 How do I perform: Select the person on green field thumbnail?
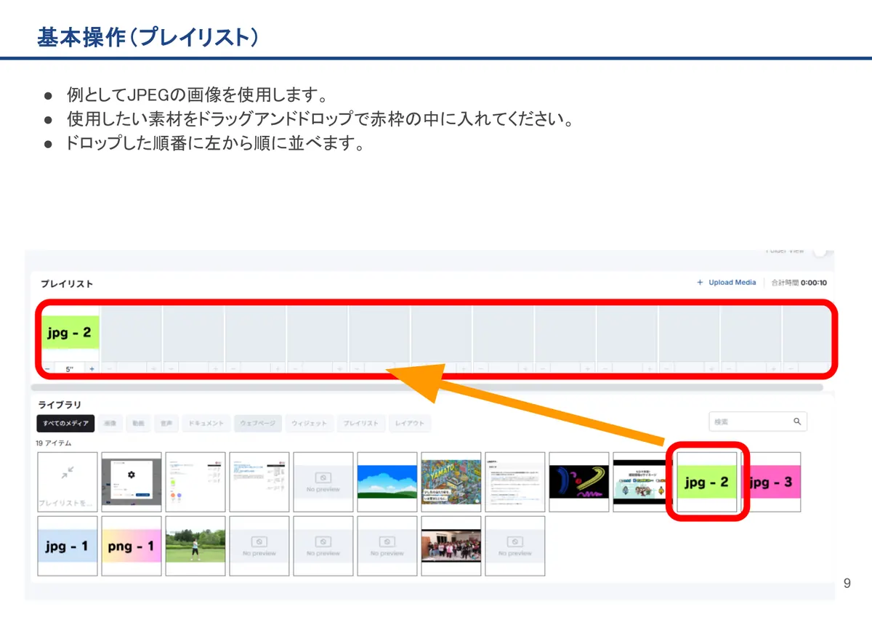195,546
